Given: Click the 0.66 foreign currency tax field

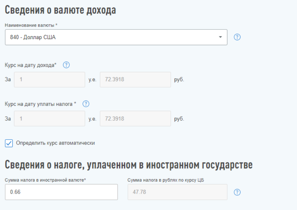Looking at the screenshot, I should [x=62, y=192].
